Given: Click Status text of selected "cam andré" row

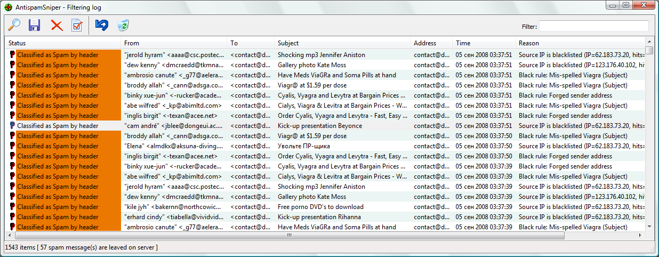Looking at the screenshot, I should click(x=58, y=126).
